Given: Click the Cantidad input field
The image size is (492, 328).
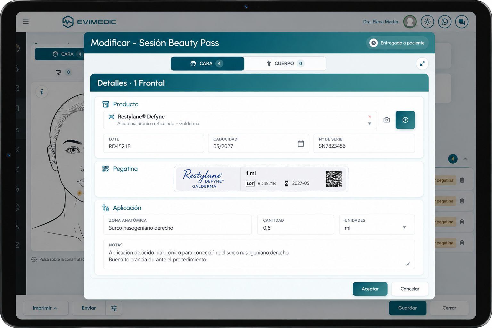Looking at the screenshot, I should pyautogui.click(x=295, y=225).
